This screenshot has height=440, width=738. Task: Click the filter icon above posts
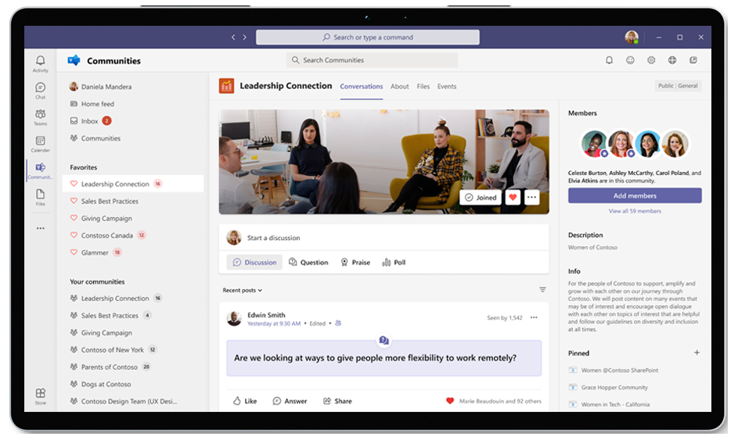[x=542, y=290]
